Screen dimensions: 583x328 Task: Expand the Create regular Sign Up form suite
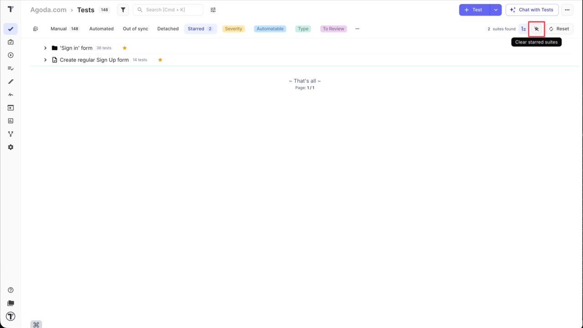click(x=45, y=60)
